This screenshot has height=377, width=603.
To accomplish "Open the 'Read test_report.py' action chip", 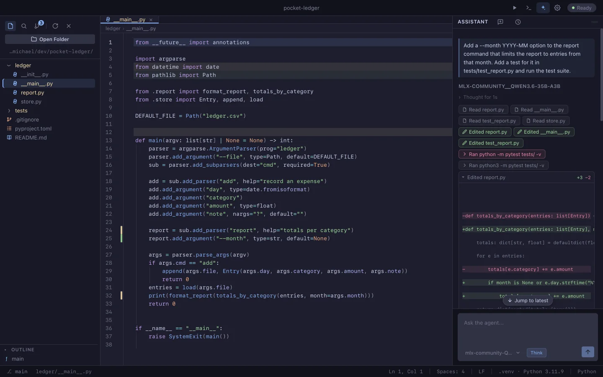I will tap(489, 121).
